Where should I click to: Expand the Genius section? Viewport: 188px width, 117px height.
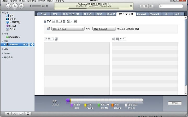(x=3, y=53)
